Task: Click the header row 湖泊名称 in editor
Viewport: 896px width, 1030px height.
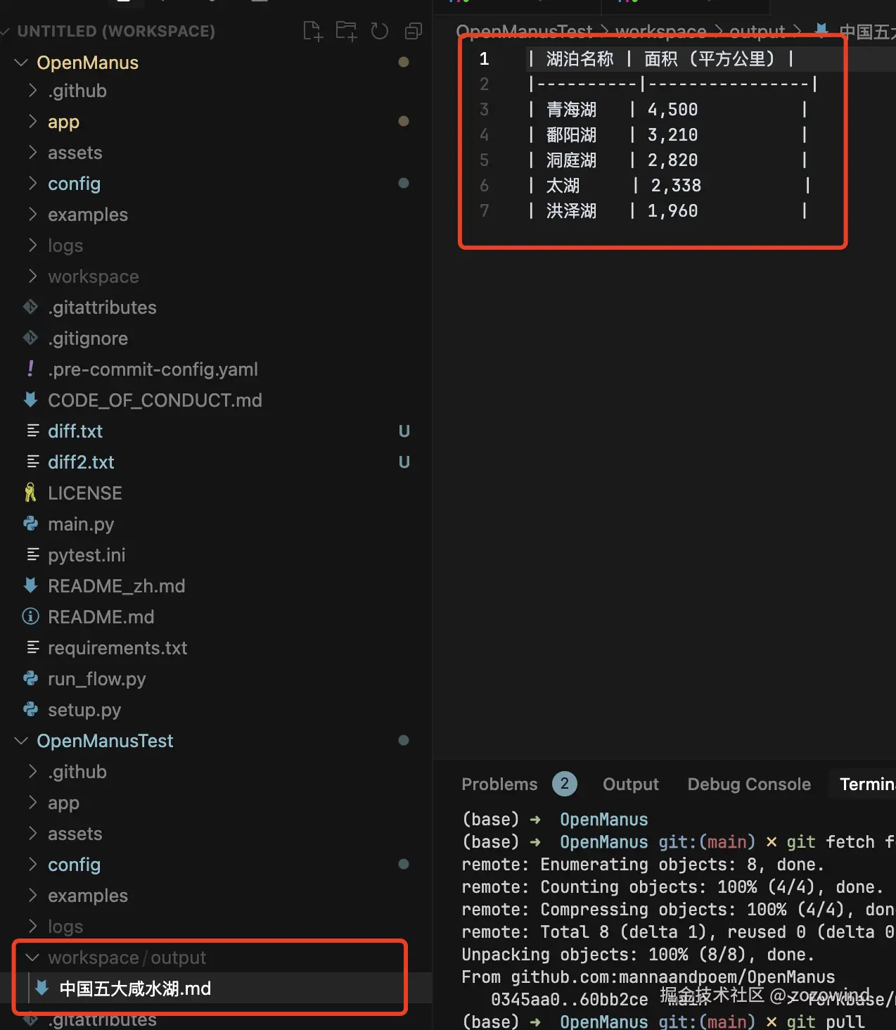Action: pos(662,58)
